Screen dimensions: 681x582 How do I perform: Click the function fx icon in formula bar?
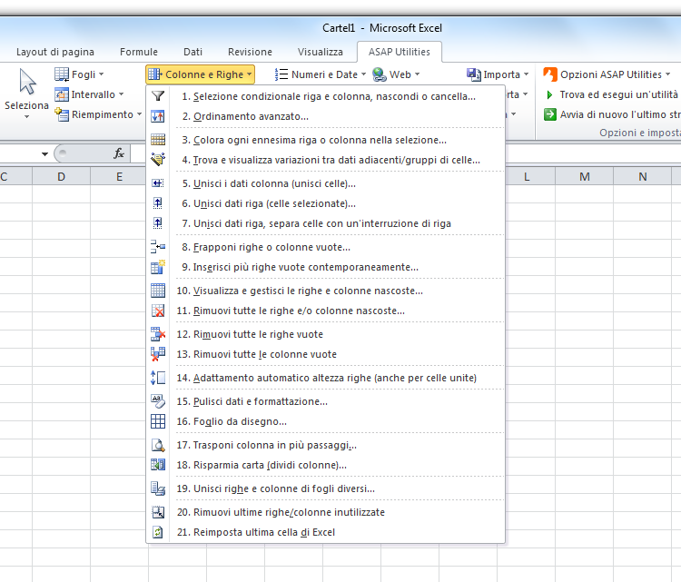[119, 153]
